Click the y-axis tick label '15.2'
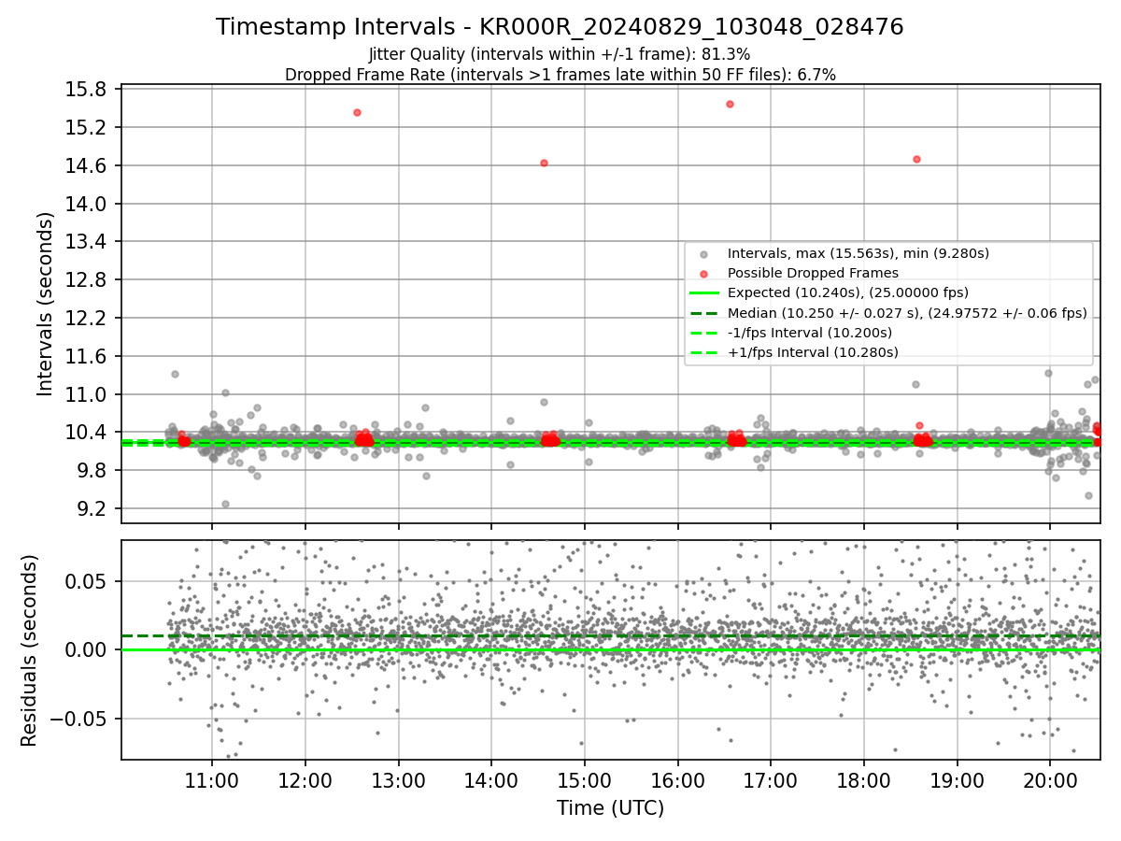1121x841 pixels. click(87, 128)
